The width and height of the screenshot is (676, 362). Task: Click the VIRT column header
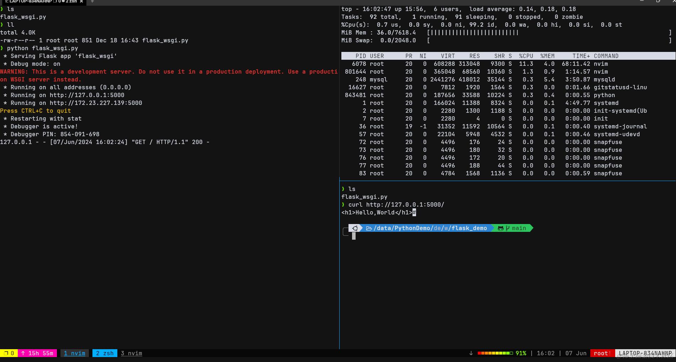[x=448, y=56]
